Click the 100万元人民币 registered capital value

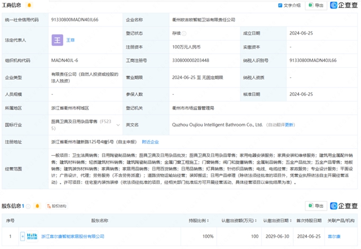(186, 47)
